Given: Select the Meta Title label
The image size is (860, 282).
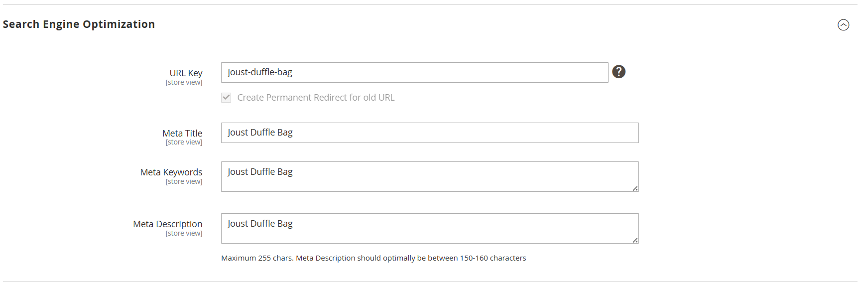Looking at the screenshot, I should coord(182,133).
